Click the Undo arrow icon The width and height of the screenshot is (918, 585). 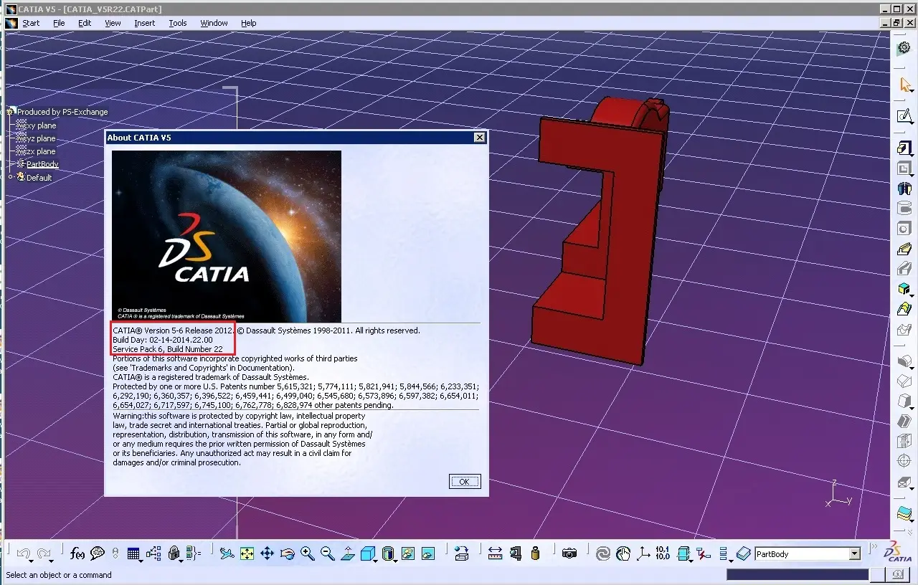[x=23, y=553]
